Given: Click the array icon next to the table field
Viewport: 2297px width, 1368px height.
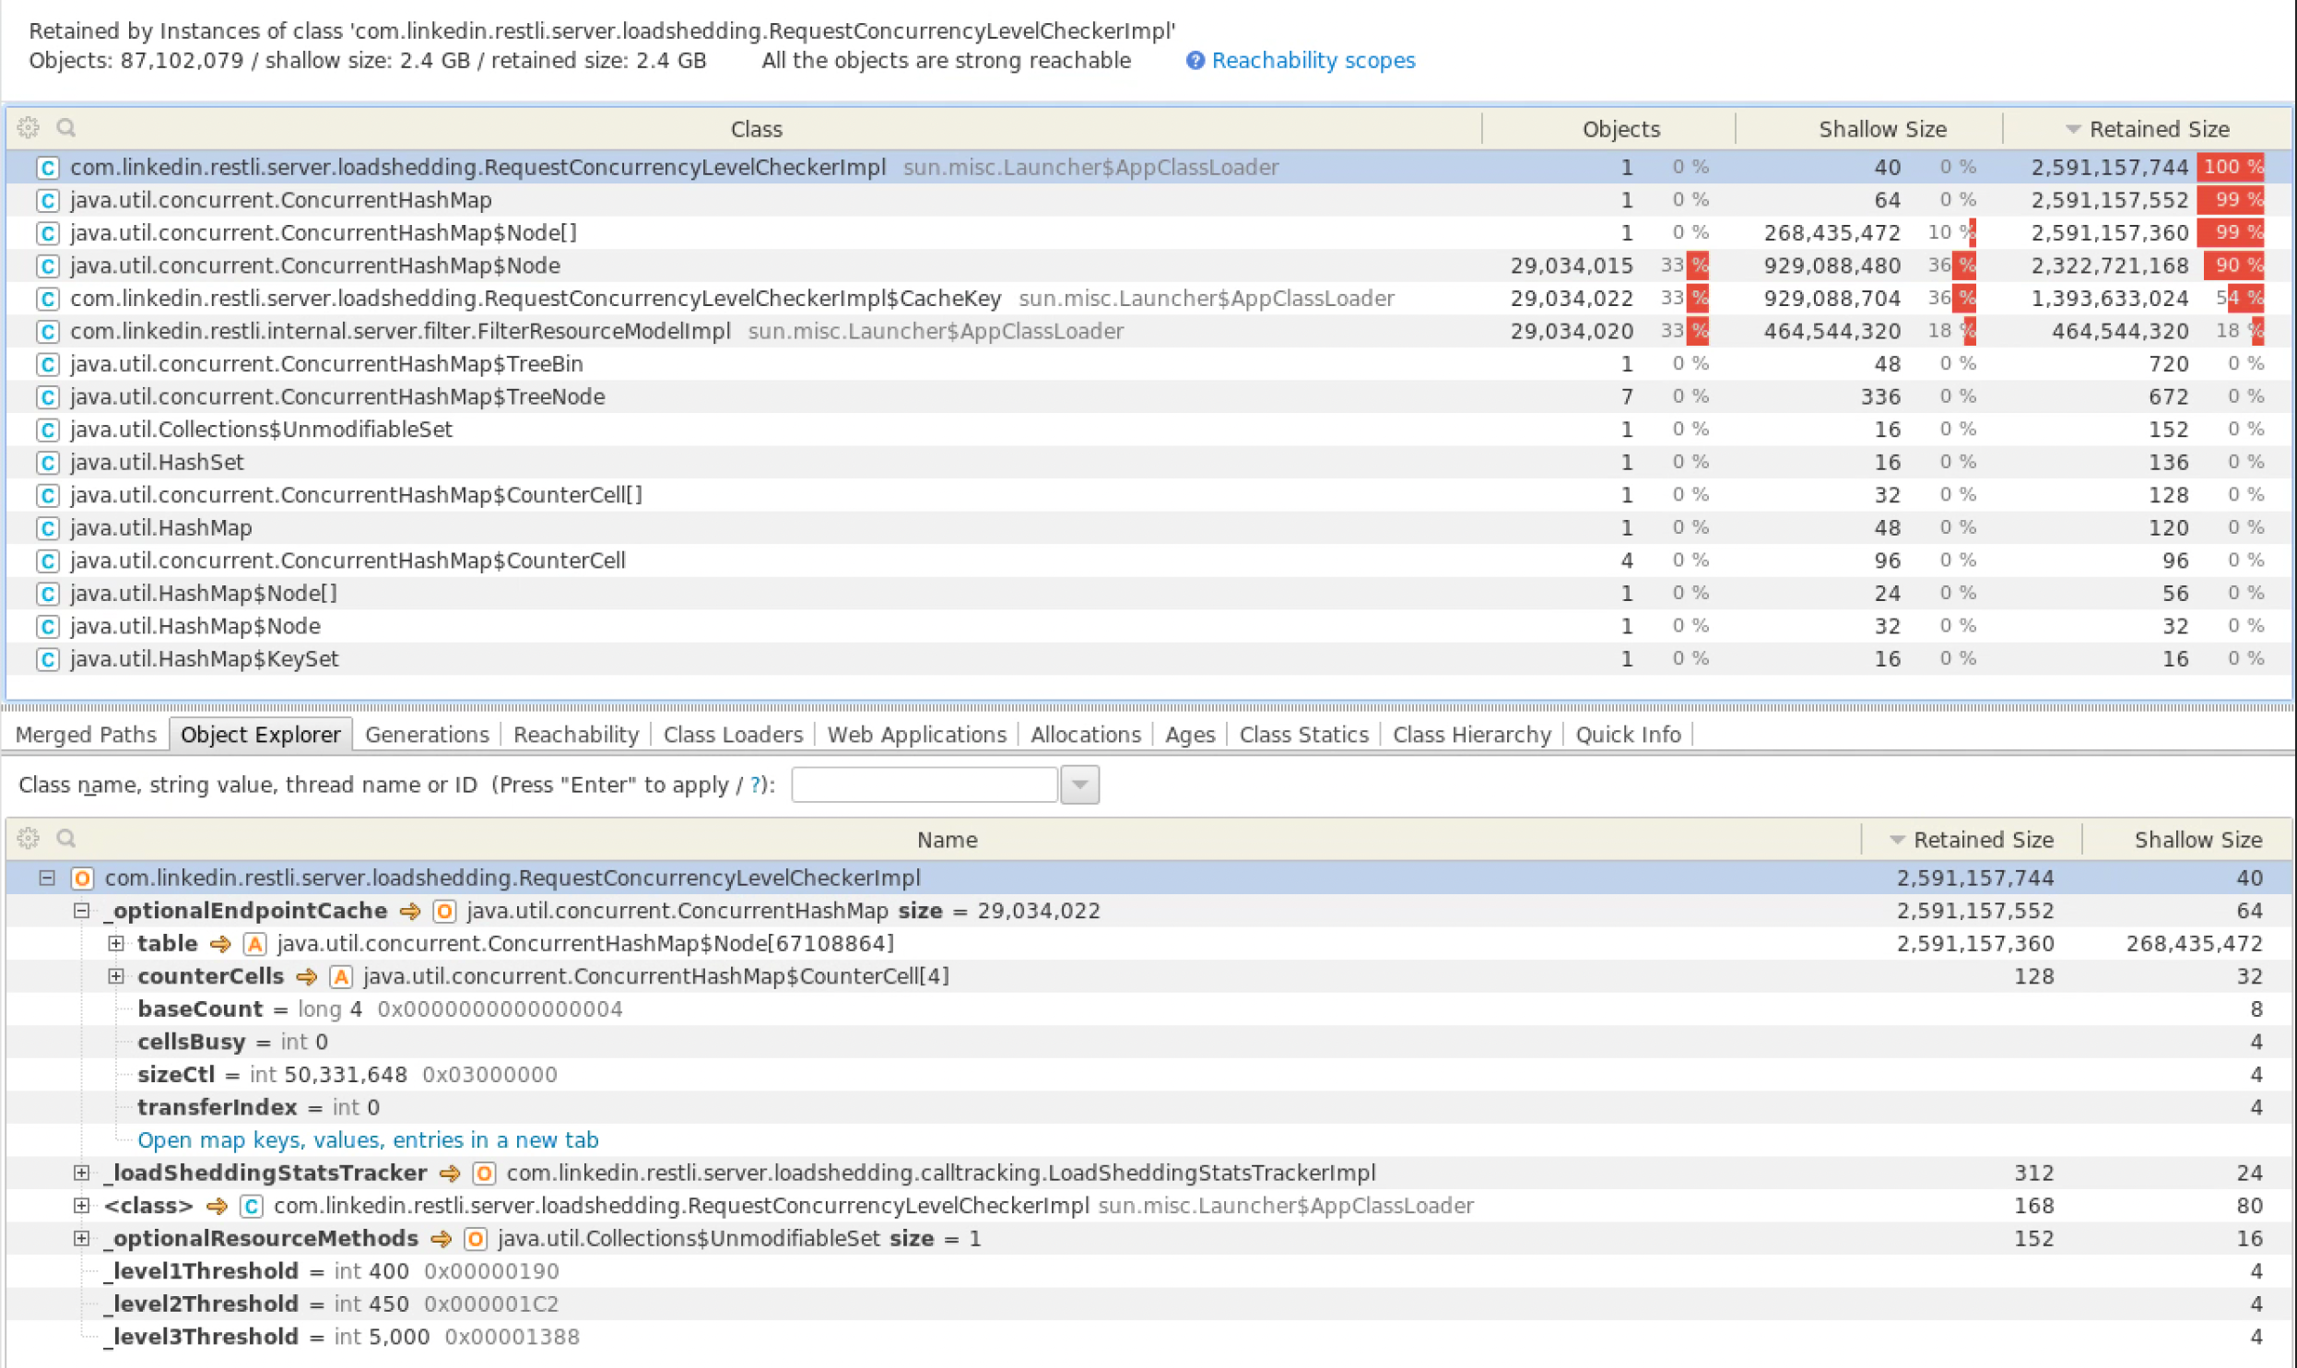Looking at the screenshot, I should click(x=254, y=944).
